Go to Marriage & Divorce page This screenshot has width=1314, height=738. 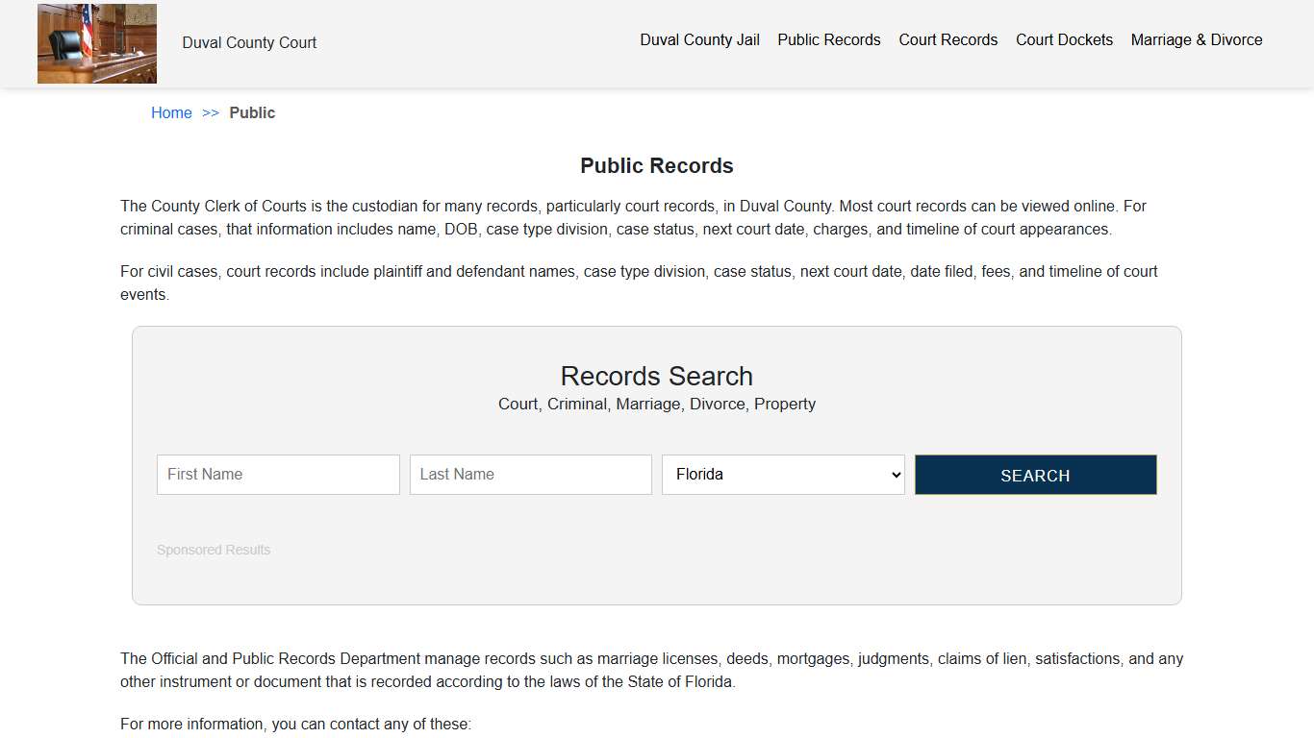click(x=1197, y=39)
